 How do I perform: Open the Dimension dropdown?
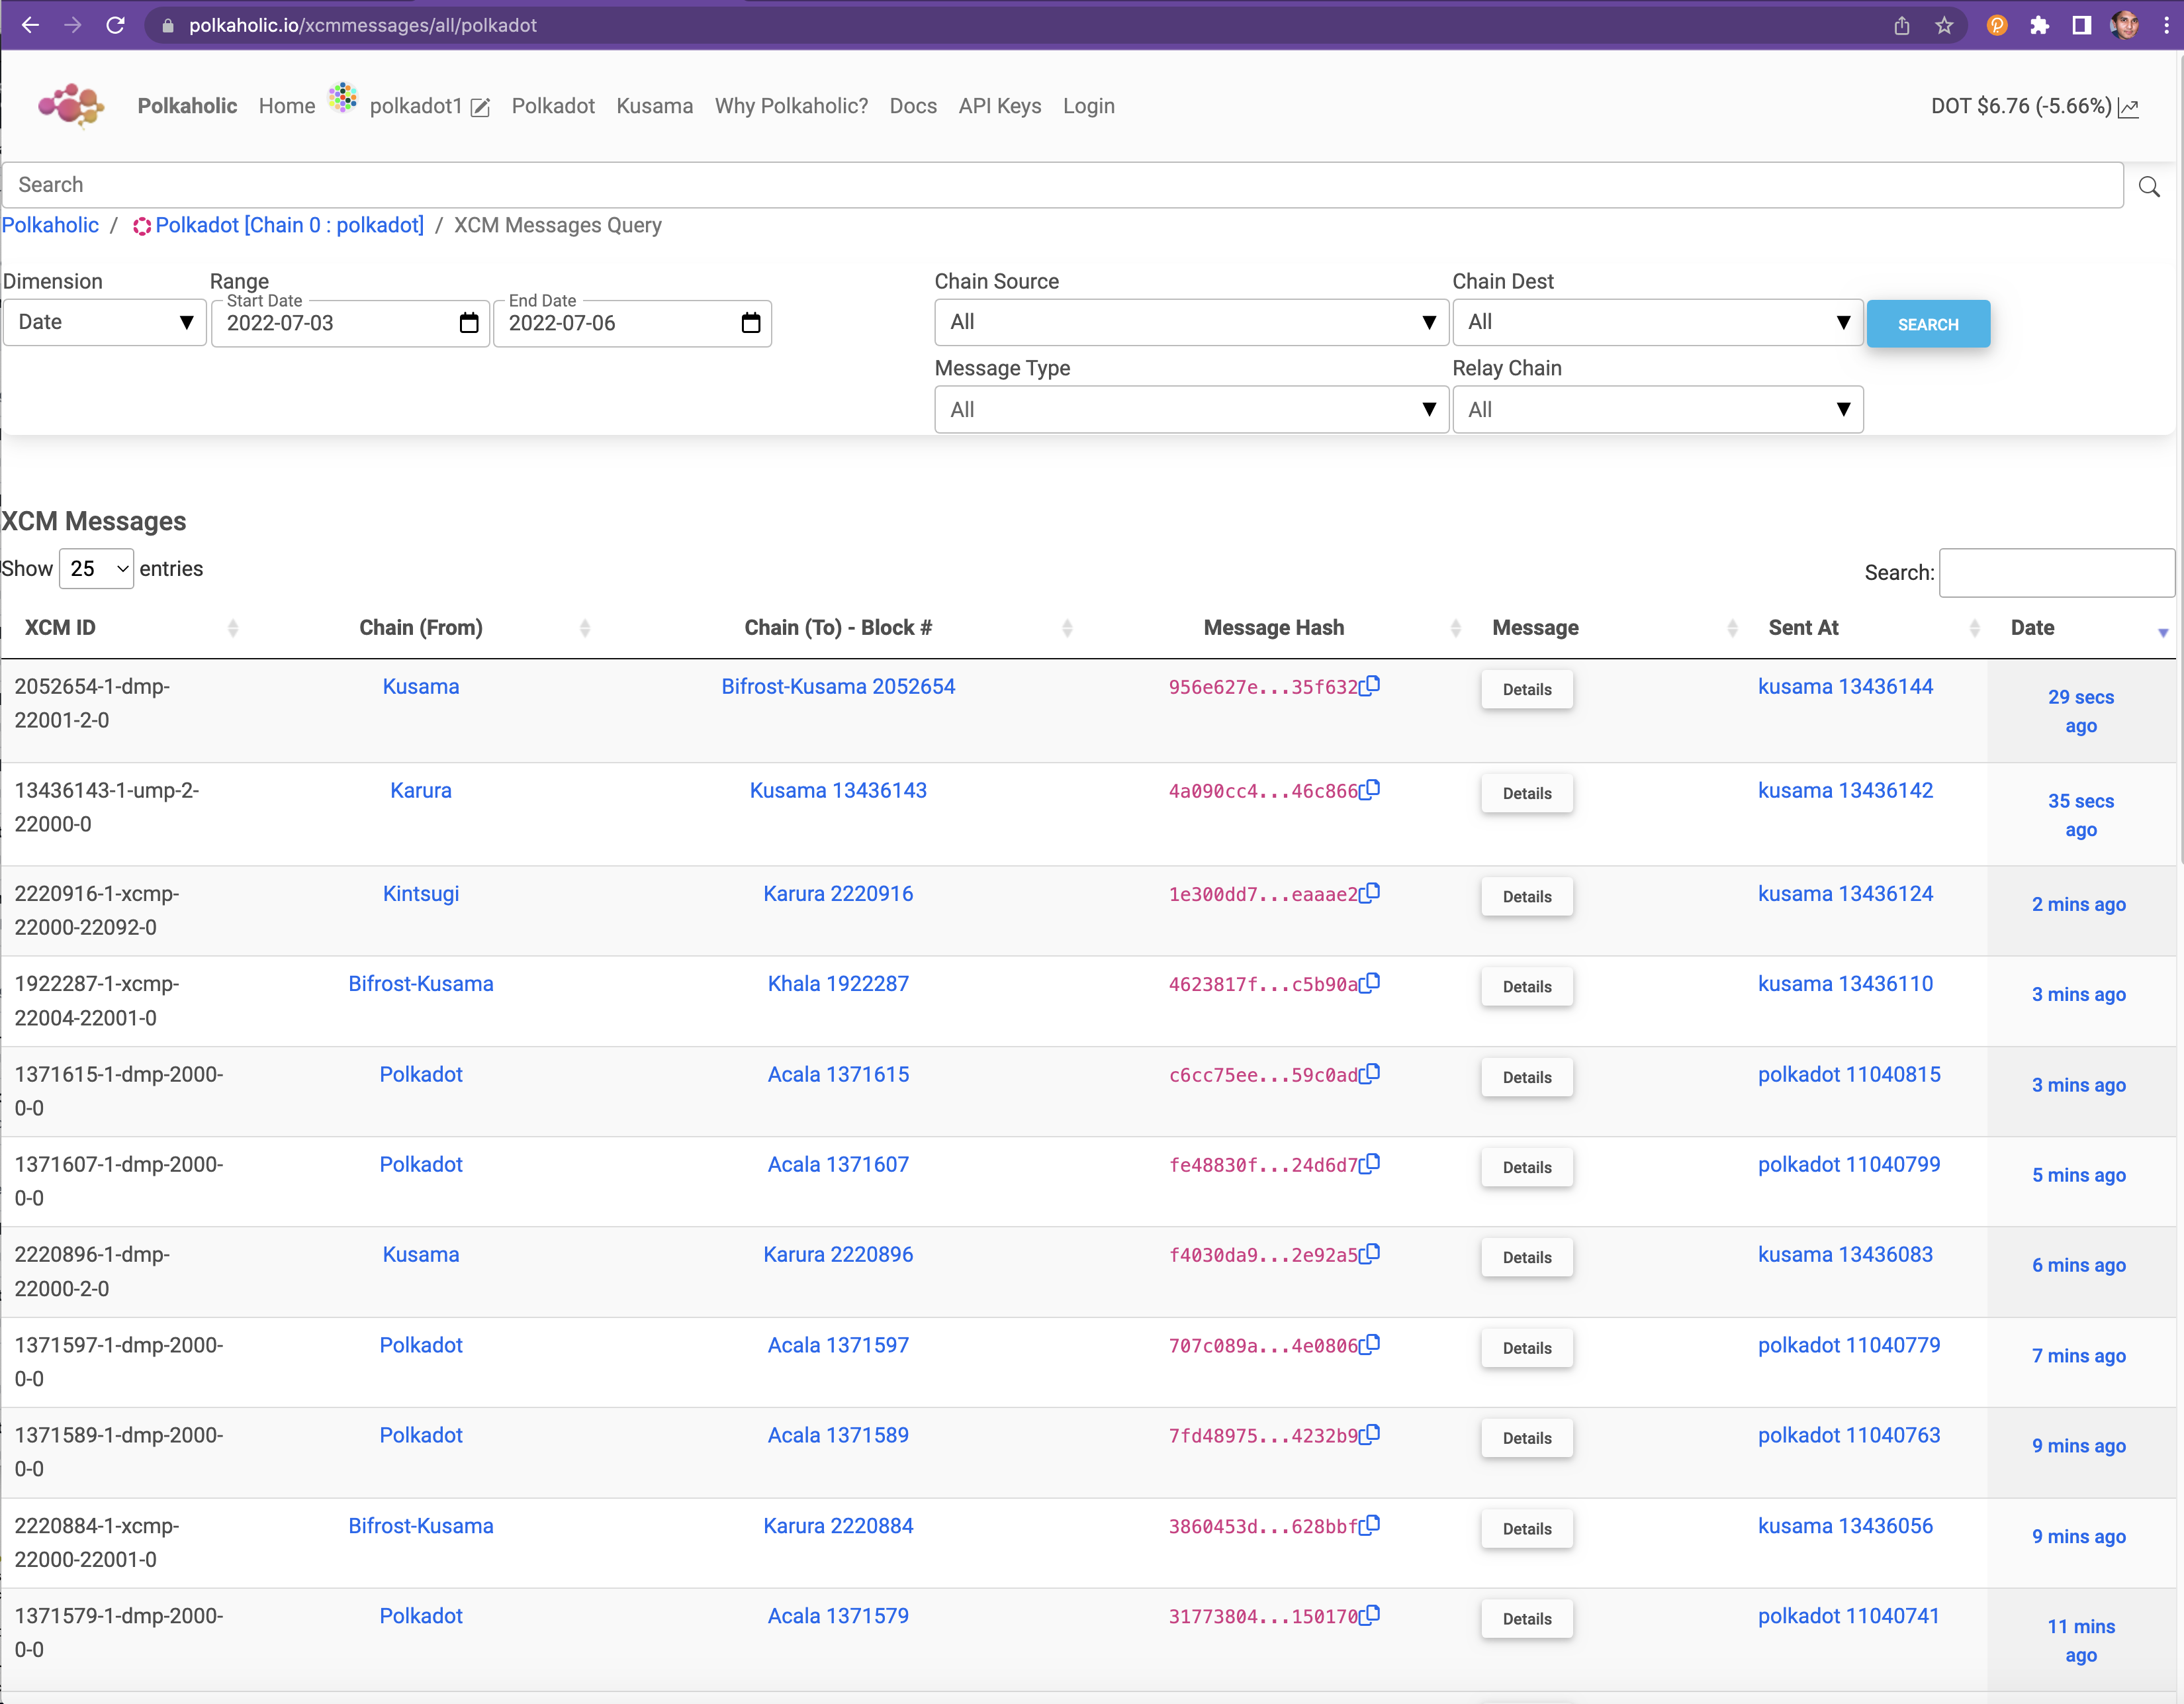click(105, 322)
